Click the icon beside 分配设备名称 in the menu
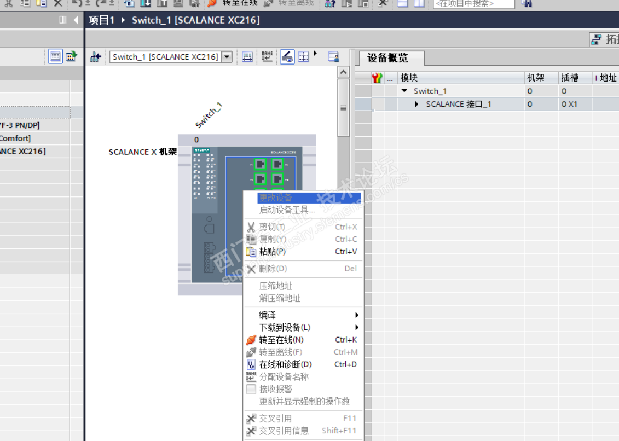The width and height of the screenshot is (619, 441). (x=251, y=376)
